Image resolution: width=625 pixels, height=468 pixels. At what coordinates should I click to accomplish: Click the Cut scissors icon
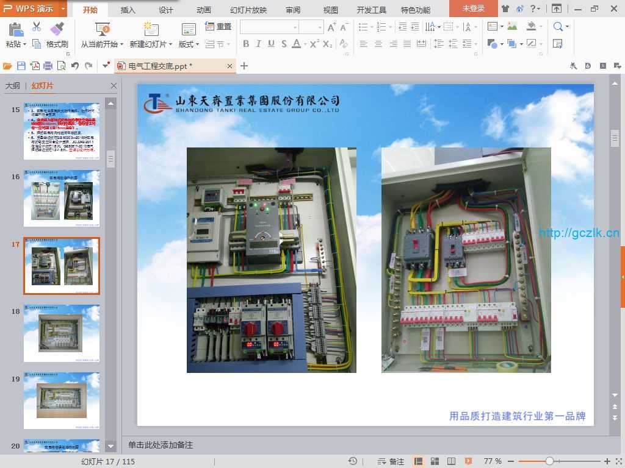[37, 27]
